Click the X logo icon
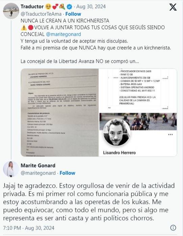Image resolution: width=183 pixels, height=236 pixels. coord(173,7)
